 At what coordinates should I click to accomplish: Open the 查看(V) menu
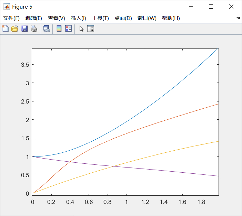click(x=56, y=18)
